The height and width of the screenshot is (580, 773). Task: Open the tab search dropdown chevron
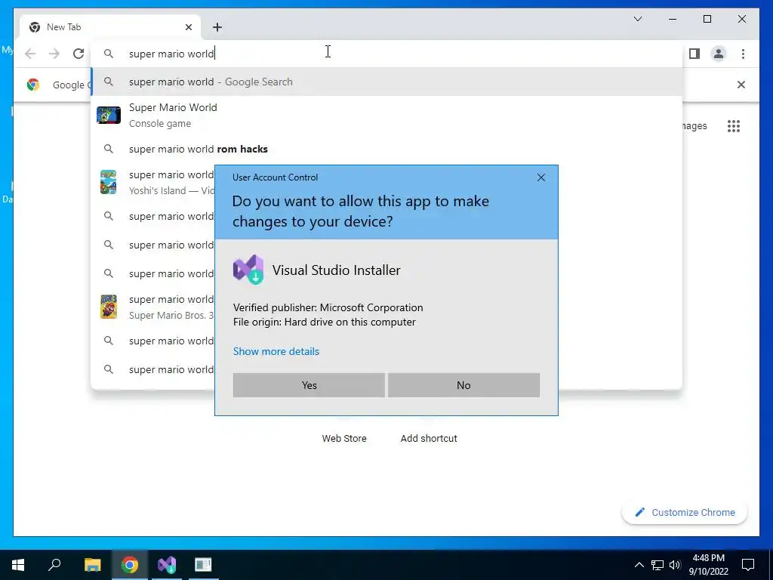pos(637,19)
